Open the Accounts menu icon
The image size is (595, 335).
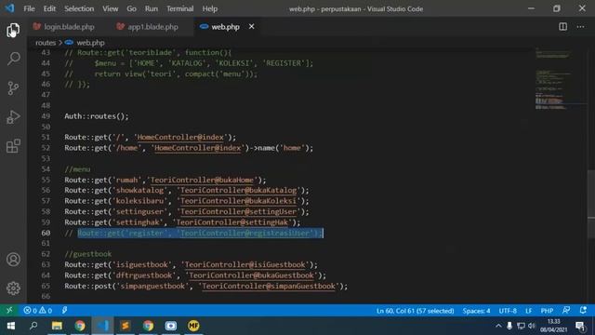tap(13, 260)
